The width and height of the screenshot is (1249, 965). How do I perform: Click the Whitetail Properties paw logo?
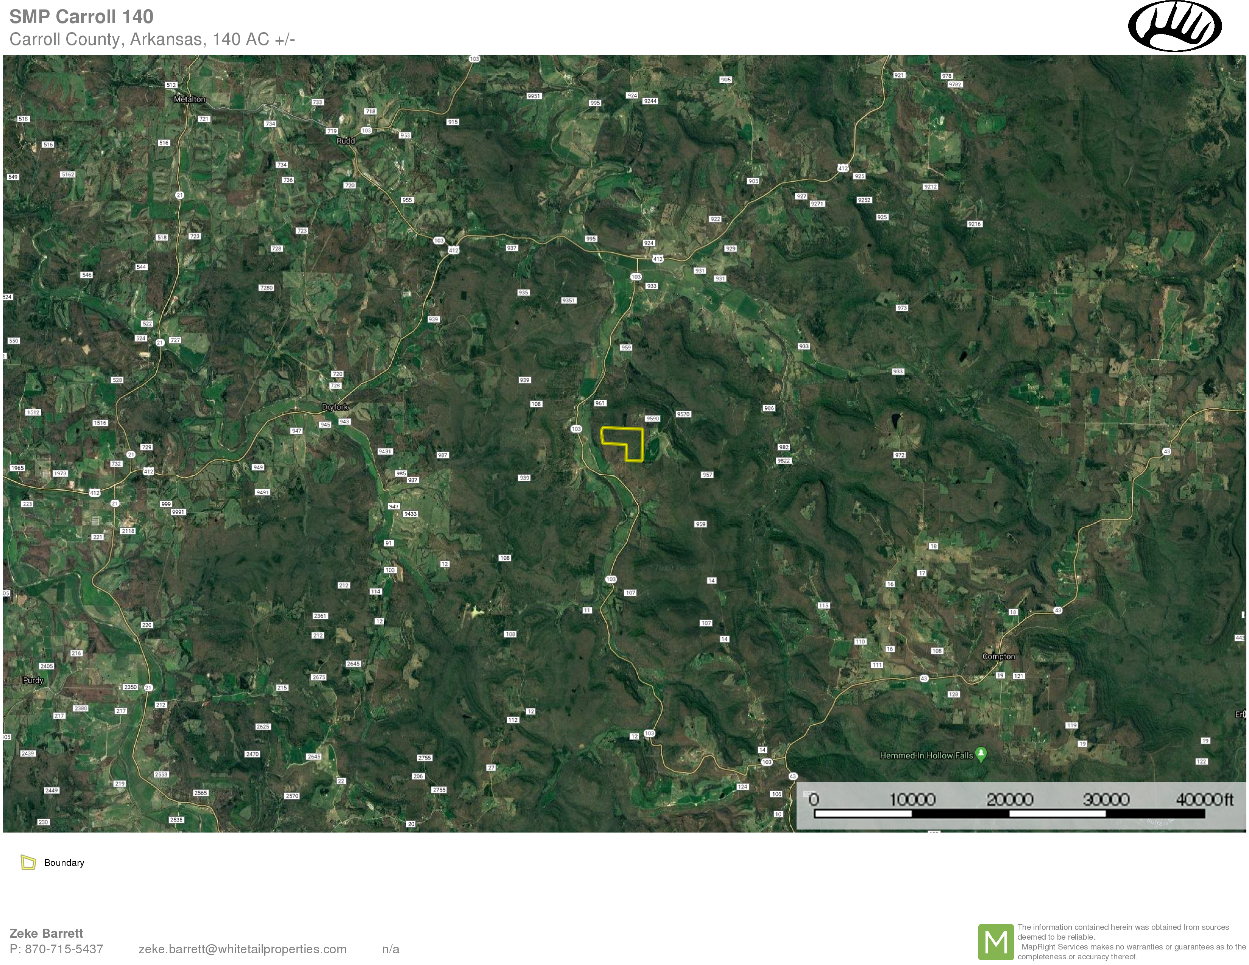point(1175,27)
